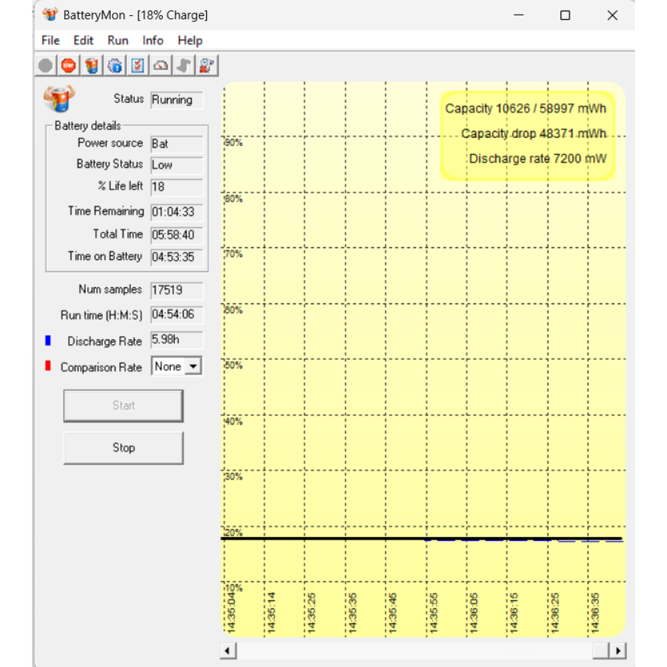Open the Edit menu
Image resolution: width=667 pixels, height=667 pixels.
point(83,41)
